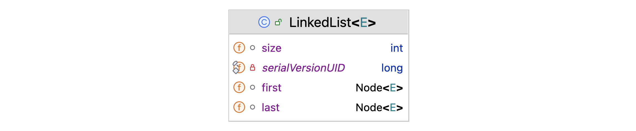Click the field icon for last
Screen dimensions: 636x131
tap(239, 107)
